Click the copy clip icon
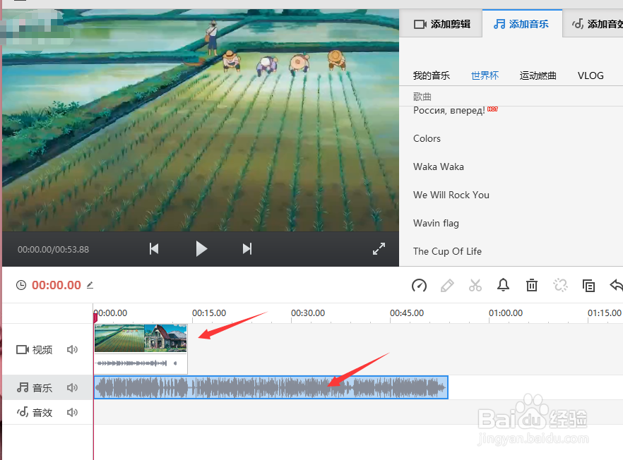The height and width of the screenshot is (460, 623). [588, 285]
